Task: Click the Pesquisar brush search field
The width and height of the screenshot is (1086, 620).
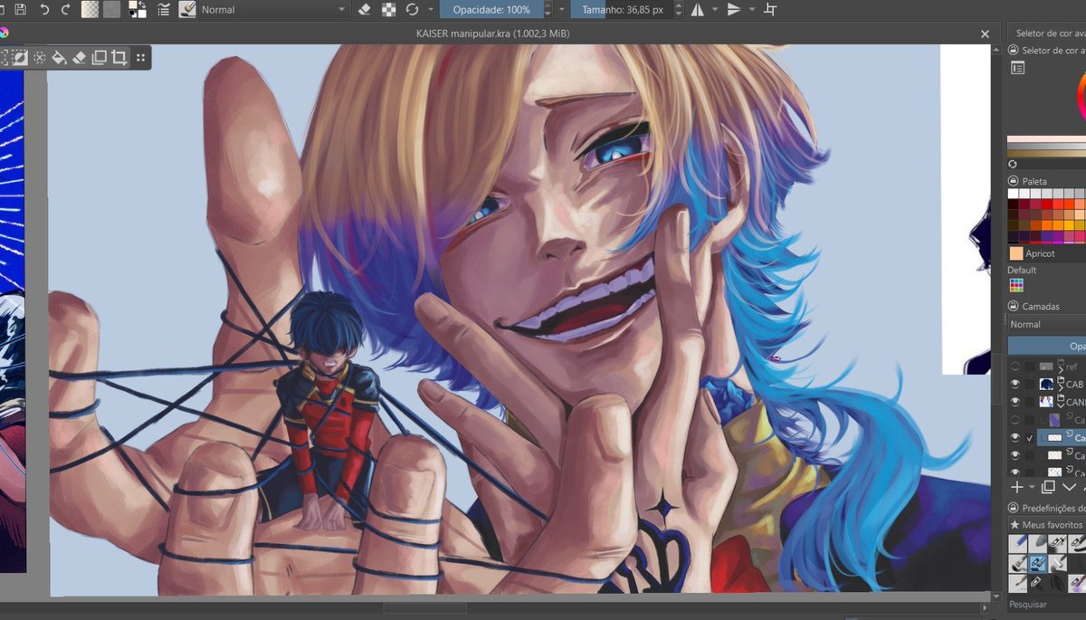Action: pos(1047,604)
